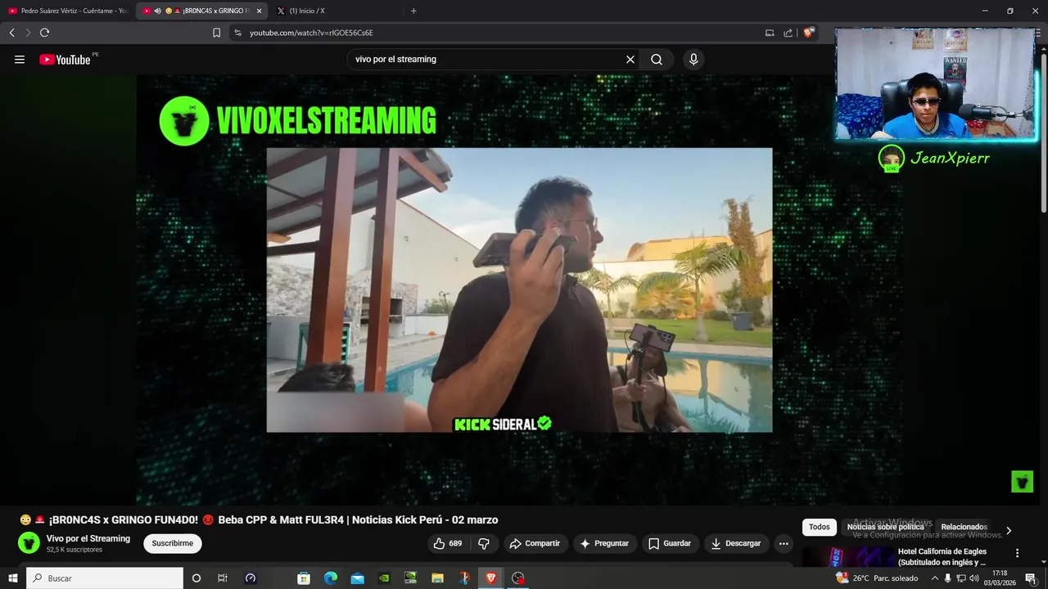Open the Brave Shields lion icon

click(809, 33)
